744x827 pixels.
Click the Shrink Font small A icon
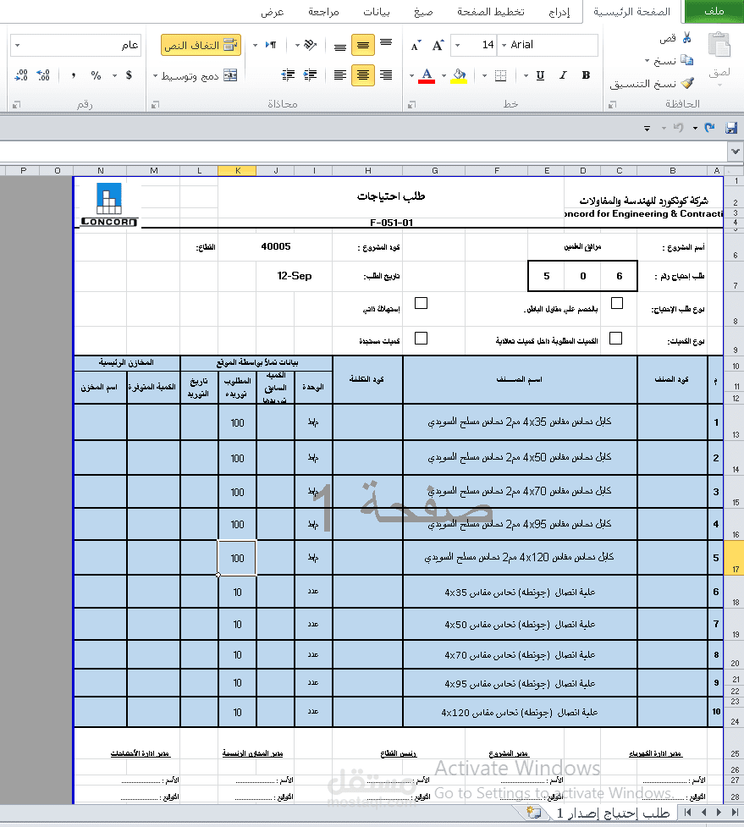(416, 46)
